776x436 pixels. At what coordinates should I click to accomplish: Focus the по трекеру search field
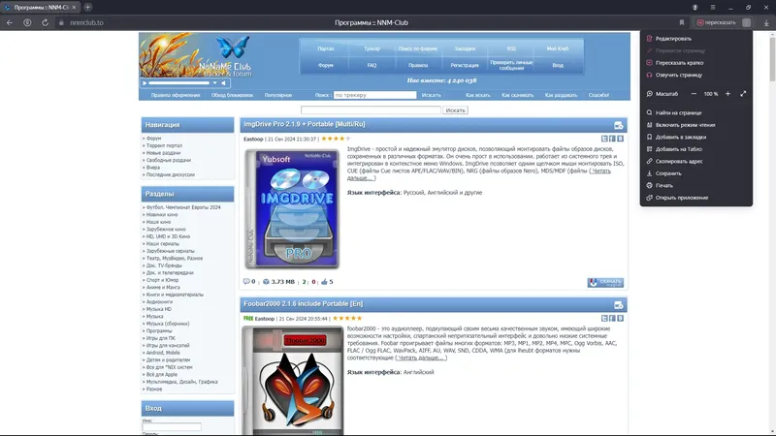[x=374, y=95]
